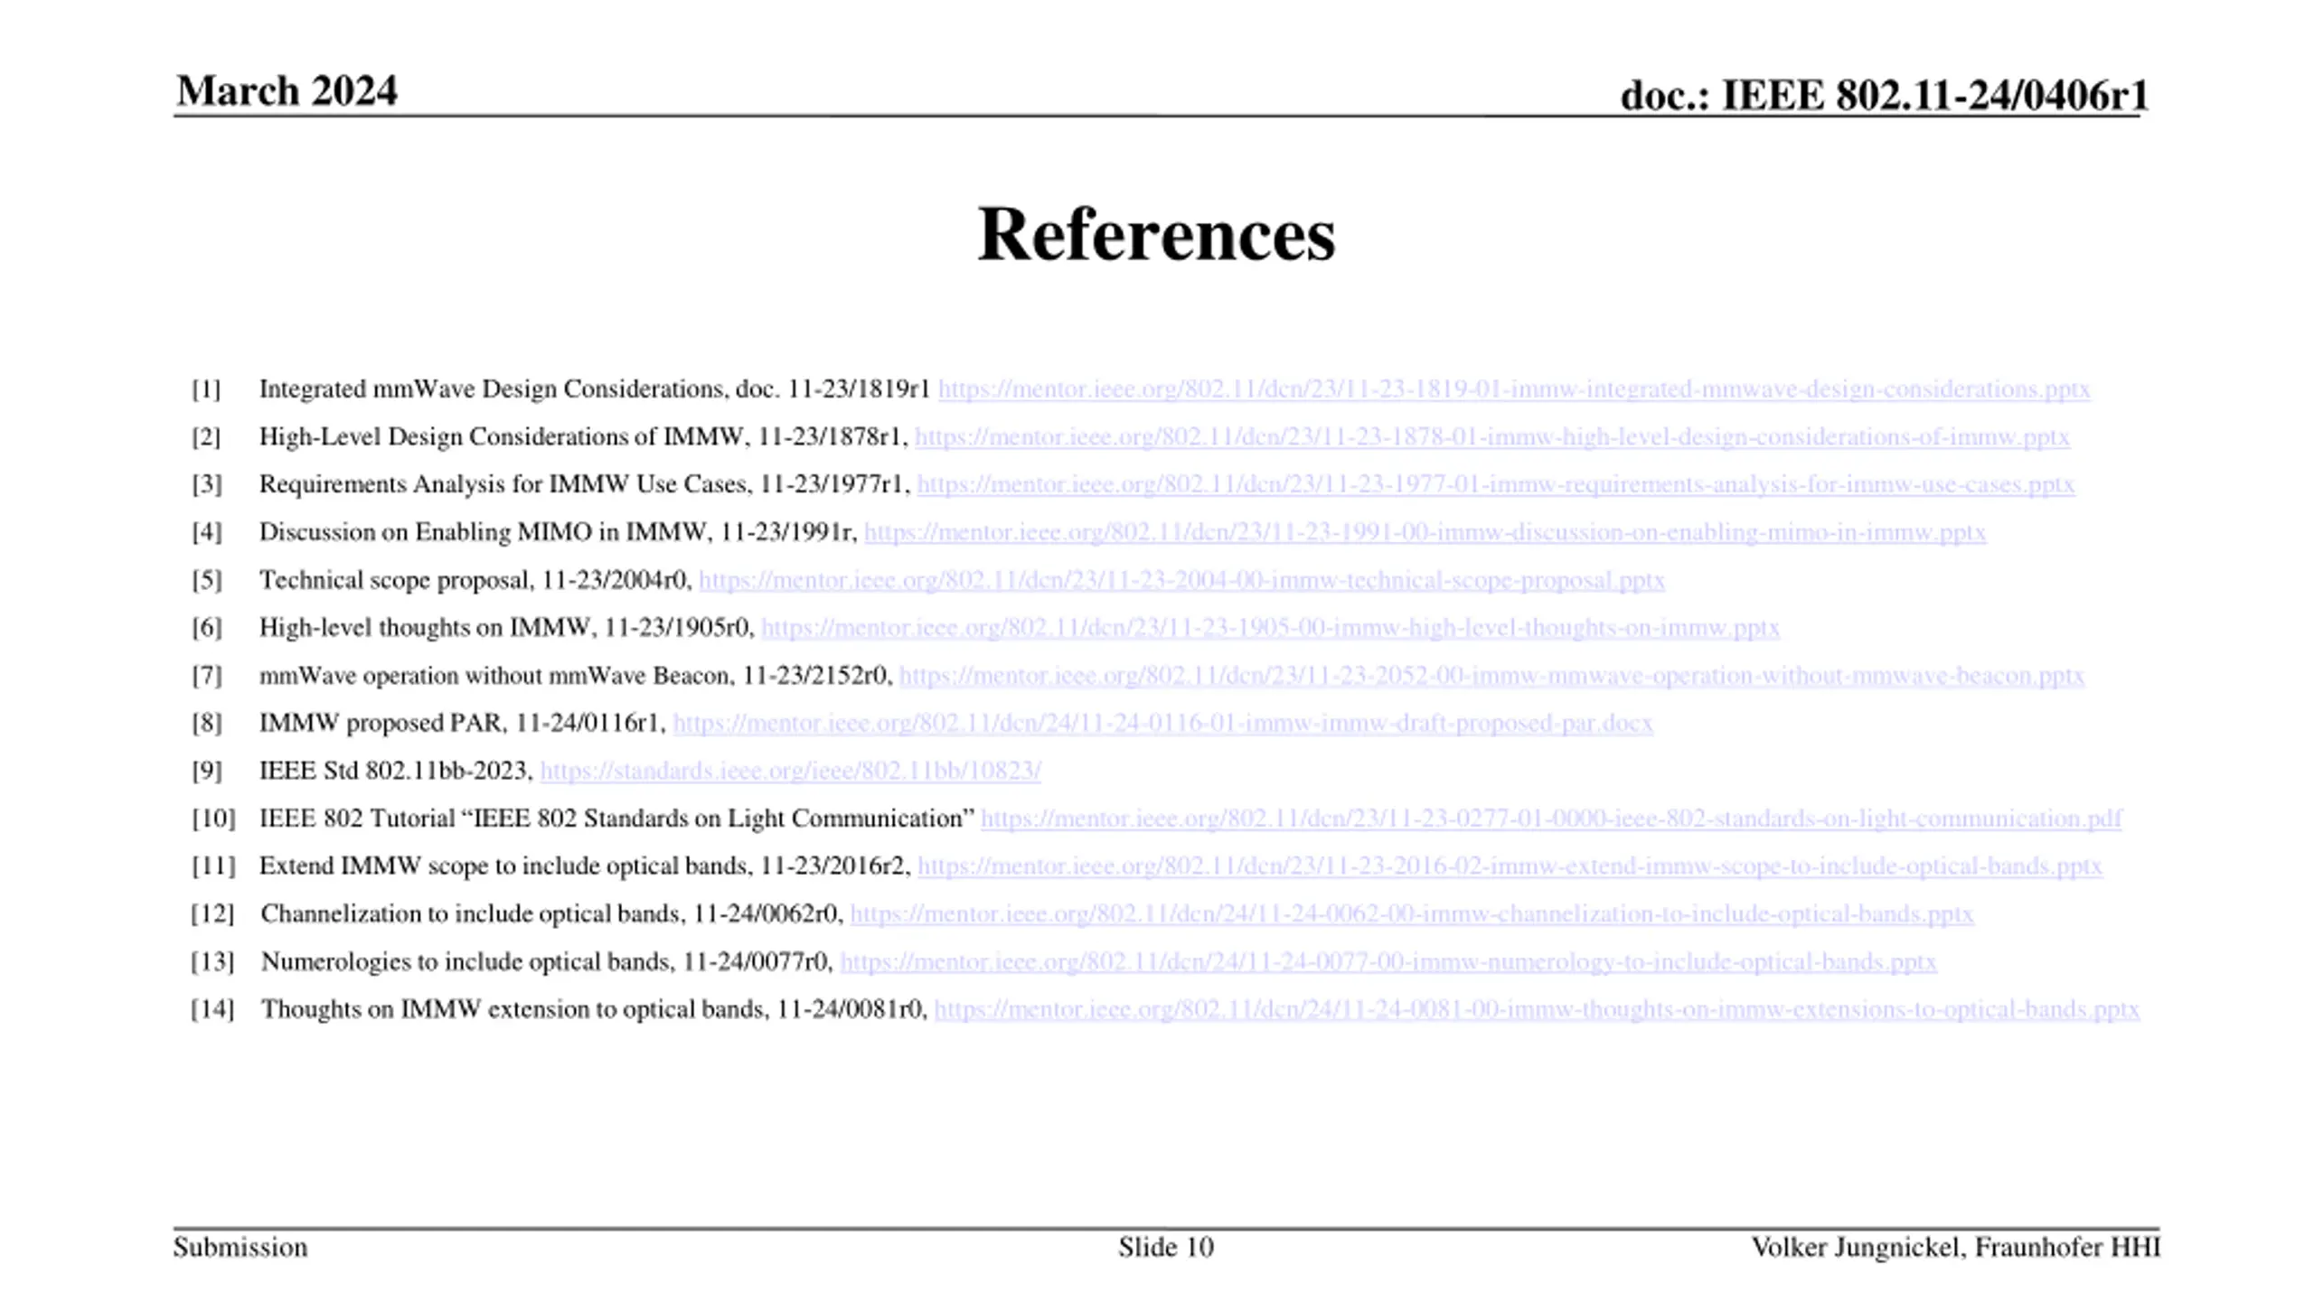Select the text 'mmWave operation without mmWave Beacon'
2314x1301 pixels.
[x=494, y=676]
